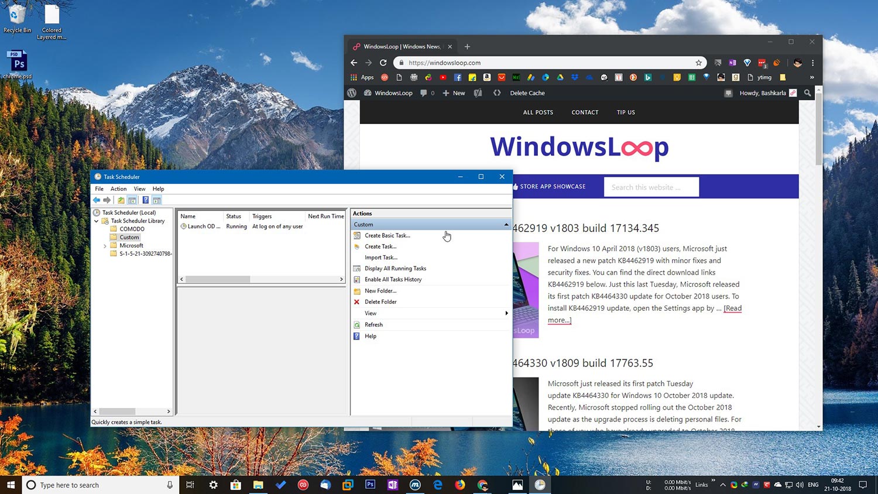The image size is (878, 494).
Task: Launch Photoshop from the taskbar
Action: (370, 485)
